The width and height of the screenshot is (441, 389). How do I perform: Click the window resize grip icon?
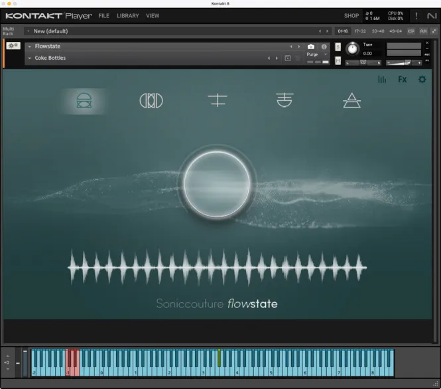(x=436, y=384)
